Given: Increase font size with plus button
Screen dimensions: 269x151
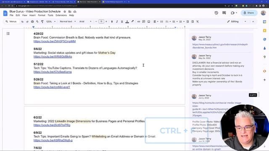Looking at the screenshot, I should [106, 21].
